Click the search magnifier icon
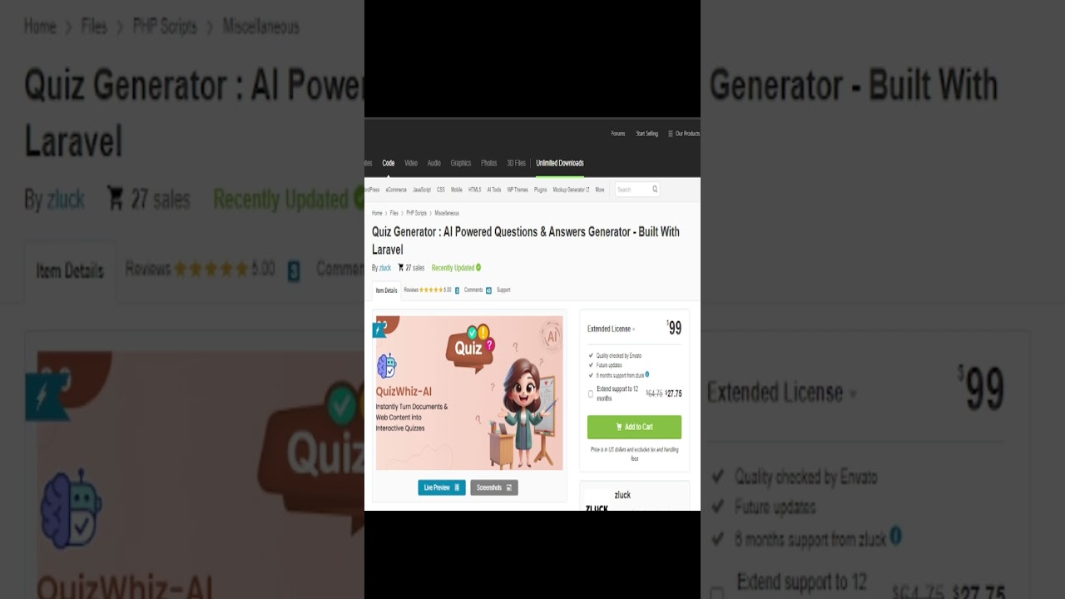This screenshot has width=1065, height=599. point(655,189)
